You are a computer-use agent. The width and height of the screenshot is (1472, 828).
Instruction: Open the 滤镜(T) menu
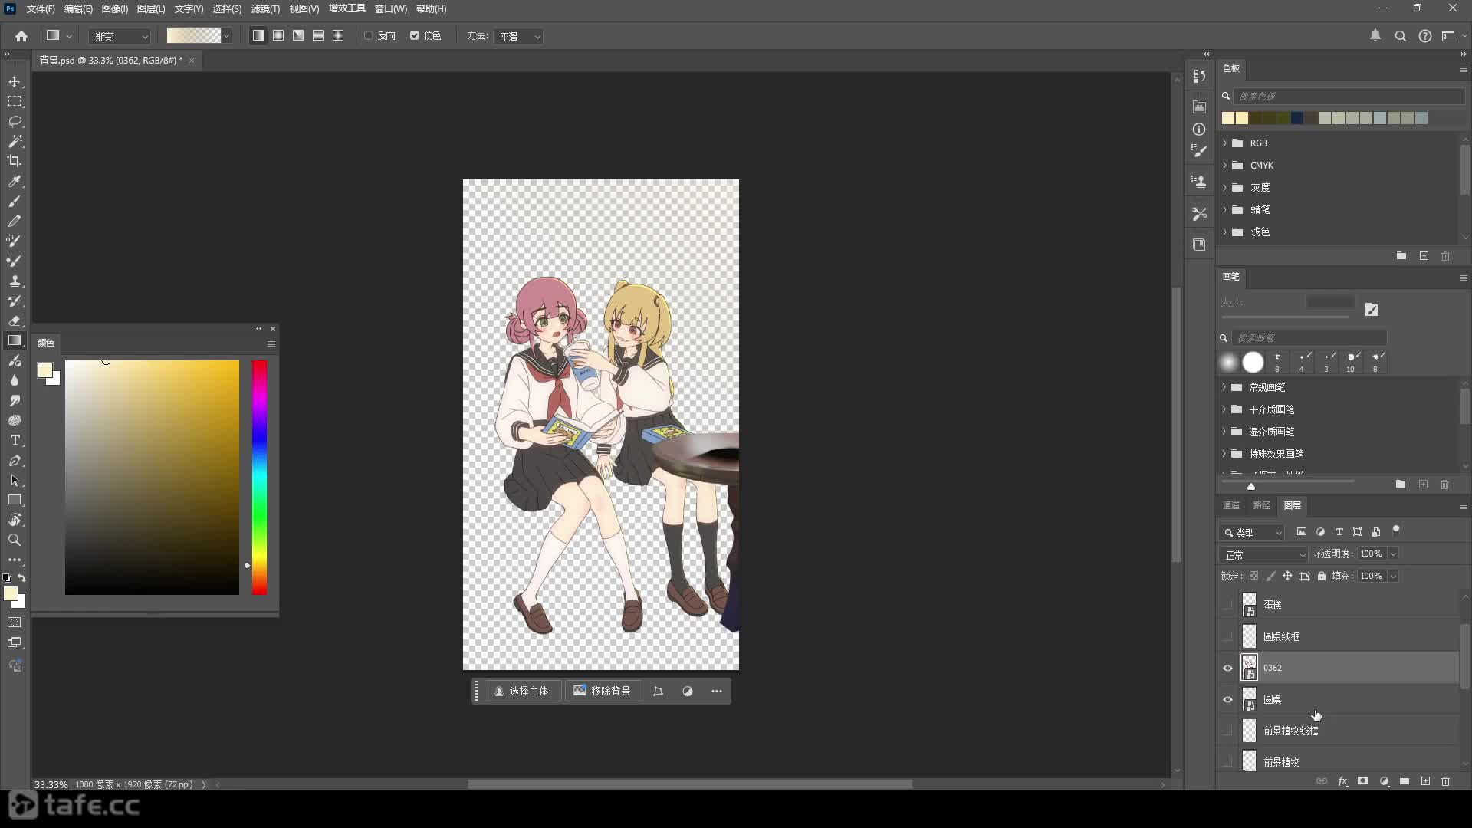click(265, 9)
